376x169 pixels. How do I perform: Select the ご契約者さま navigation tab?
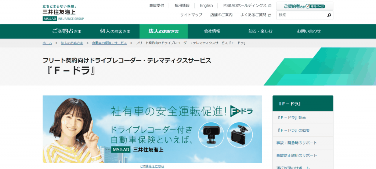coord(67,31)
